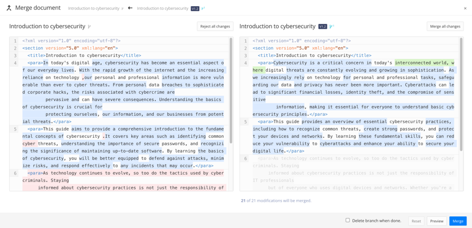
Task: Click Merge all changes button
Action: point(445,26)
